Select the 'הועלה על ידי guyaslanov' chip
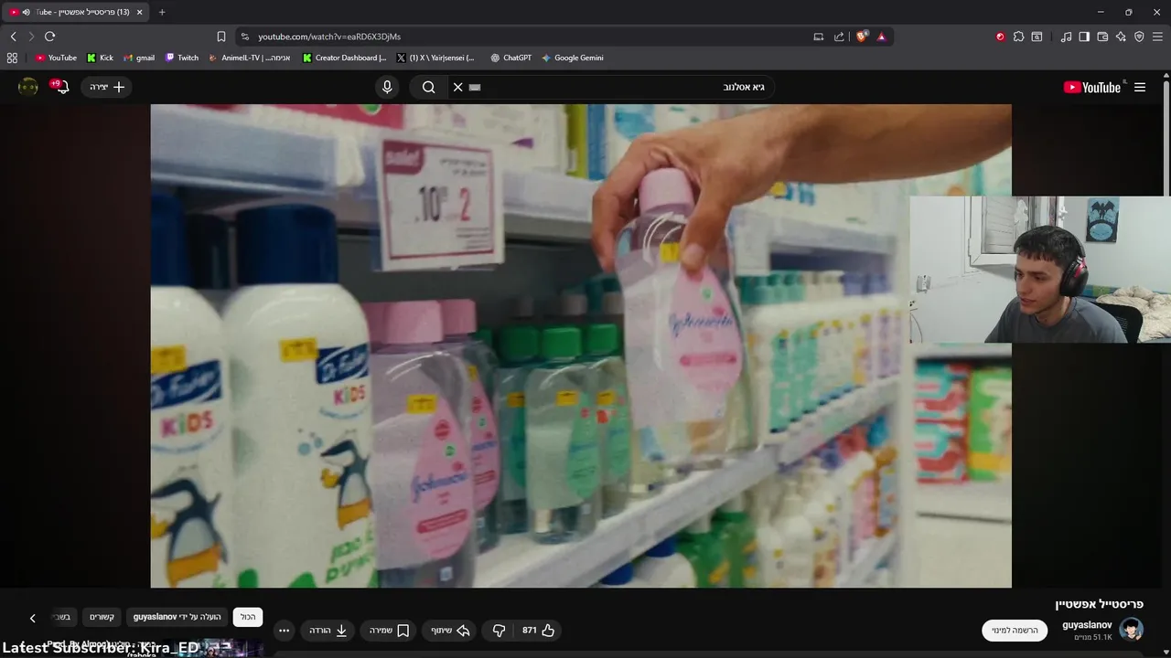Screen dimensions: 1171x658 click(x=177, y=617)
